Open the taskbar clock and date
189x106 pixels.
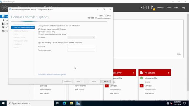click(x=177, y=103)
